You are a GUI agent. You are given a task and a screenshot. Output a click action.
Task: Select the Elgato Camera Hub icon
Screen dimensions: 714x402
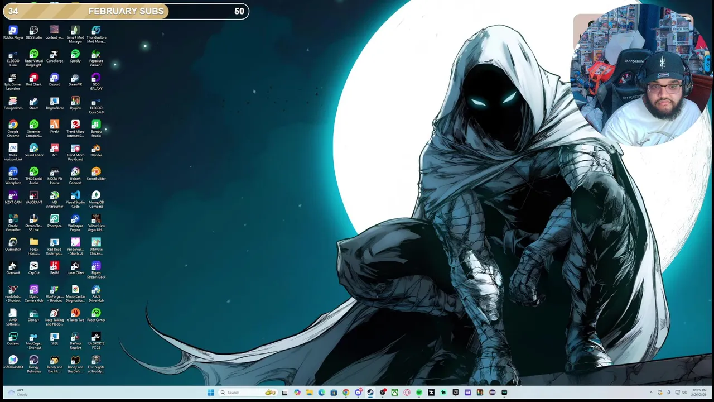(33, 294)
